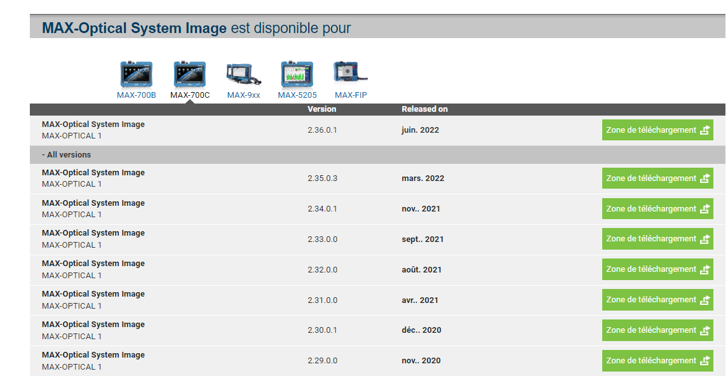Screen dimensions: 728x376
Task: Click the 'mars. 2022' release date
Action: coord(423,178)
